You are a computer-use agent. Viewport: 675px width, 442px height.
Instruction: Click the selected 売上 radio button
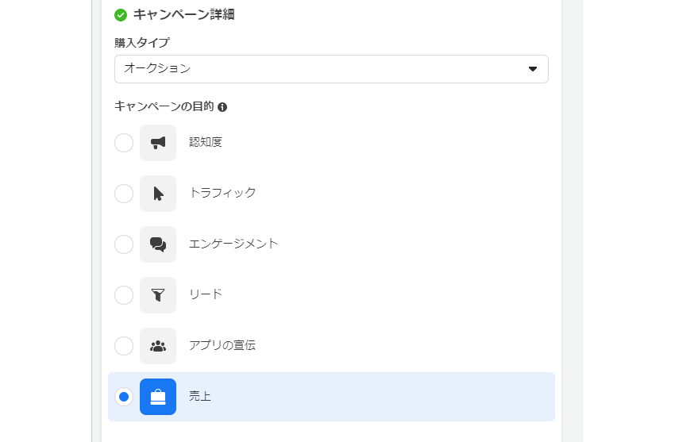124,397
